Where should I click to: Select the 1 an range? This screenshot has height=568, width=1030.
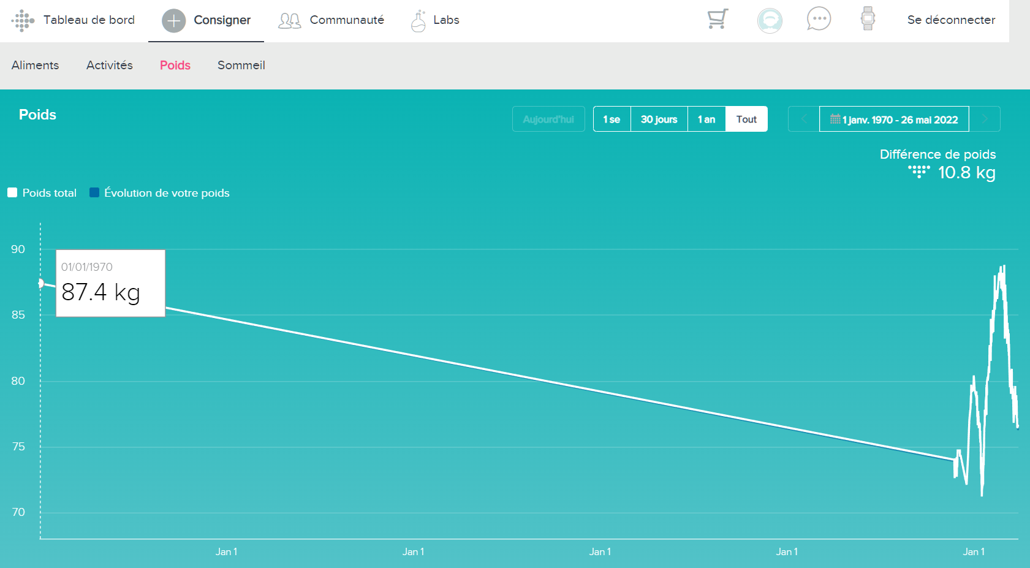[706, 119]
